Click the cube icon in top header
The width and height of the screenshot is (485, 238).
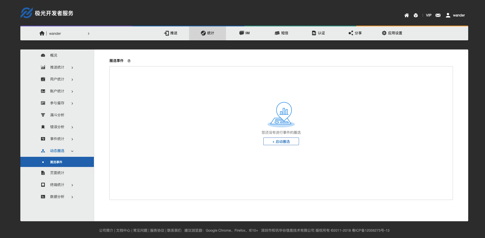[x=416, y=15]
